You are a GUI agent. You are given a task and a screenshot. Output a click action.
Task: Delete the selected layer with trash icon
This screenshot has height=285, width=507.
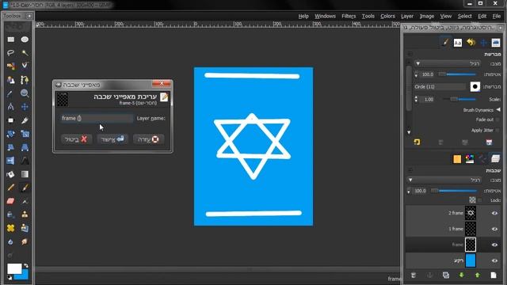click(x=414, y=275)
